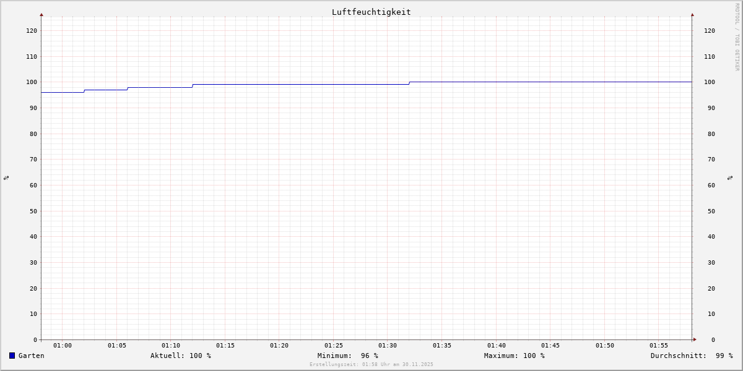Click the 120 label on the left axis
The width and height of the screenshot is (743, 371).
pos(32,30)
